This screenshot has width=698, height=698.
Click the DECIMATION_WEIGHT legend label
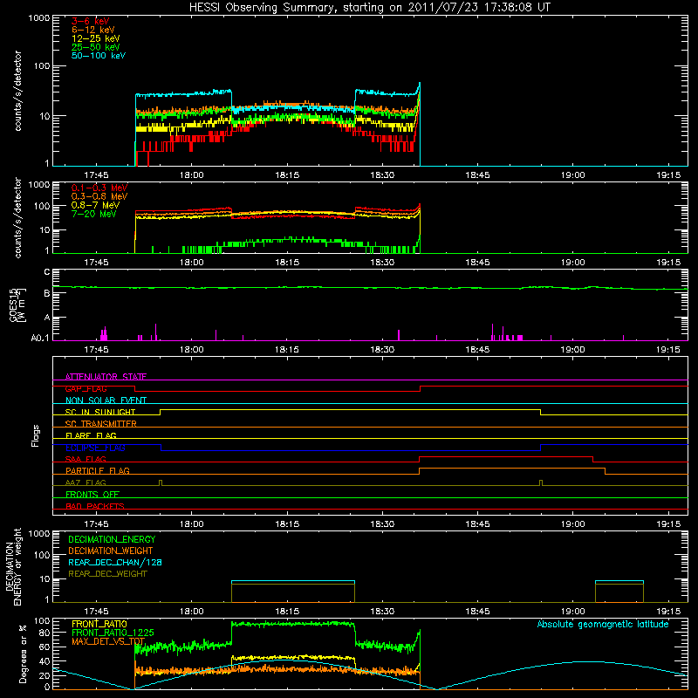click(x=111, y=551)
